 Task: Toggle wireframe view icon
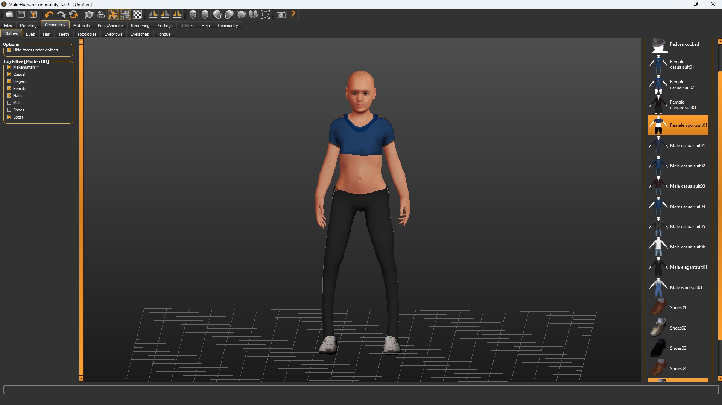click(101, 15)
